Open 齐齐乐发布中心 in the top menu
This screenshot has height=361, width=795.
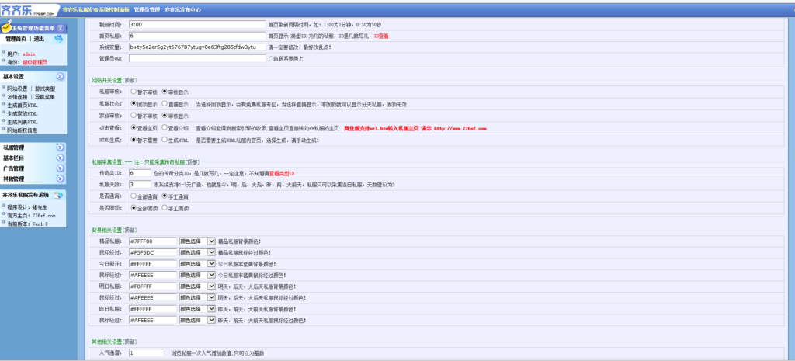coord(182,11)
